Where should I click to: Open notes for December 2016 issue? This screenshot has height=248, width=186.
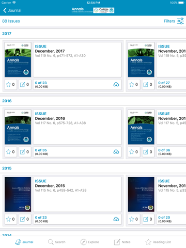click(25, 152)
